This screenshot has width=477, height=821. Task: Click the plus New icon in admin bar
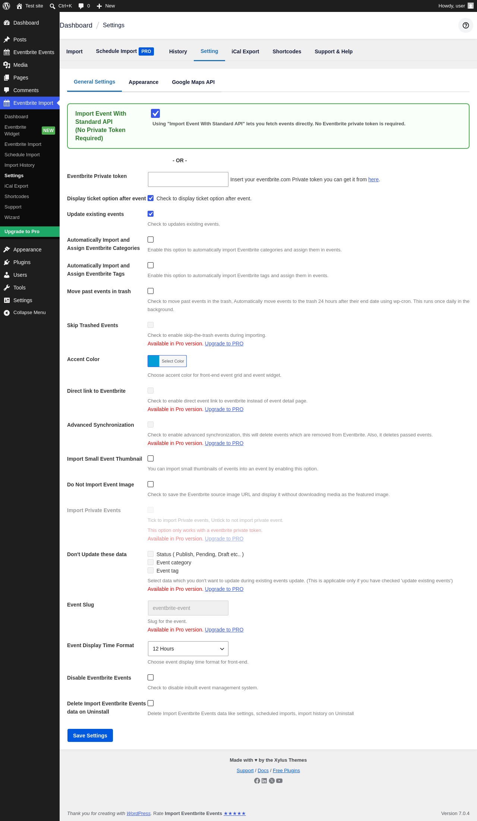[x=99, y=6]
